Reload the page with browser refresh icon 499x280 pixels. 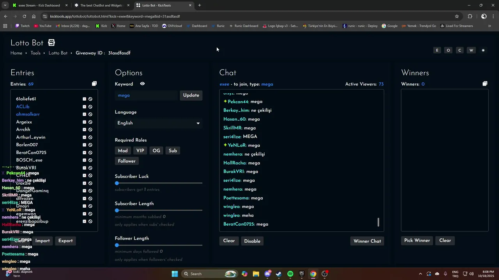point(24,16)
